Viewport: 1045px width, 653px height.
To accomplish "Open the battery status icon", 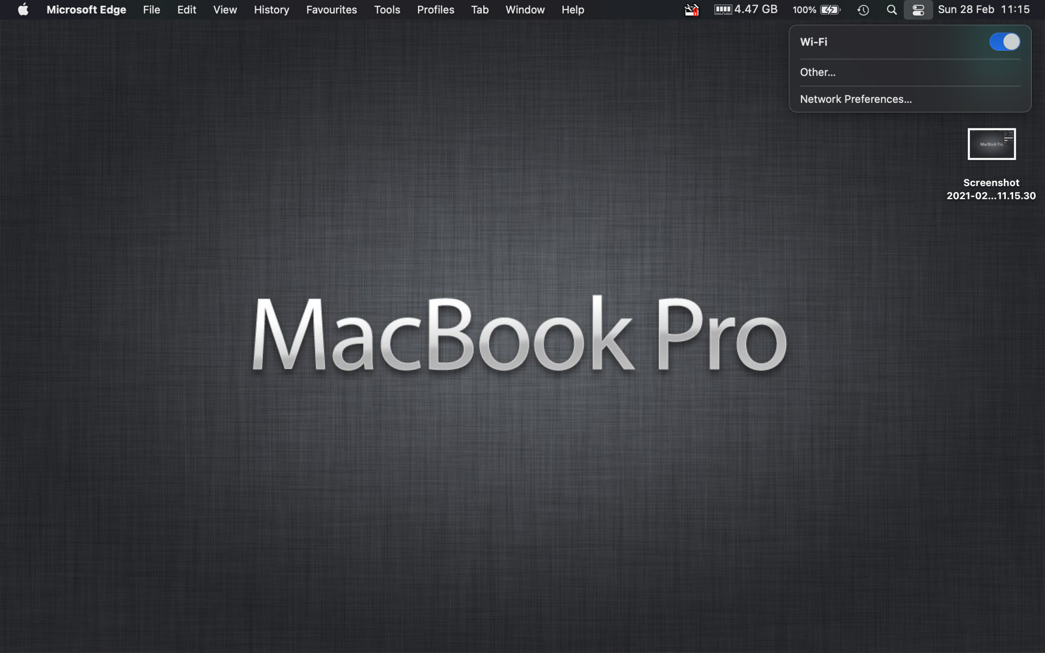I will tap(830, 9).
